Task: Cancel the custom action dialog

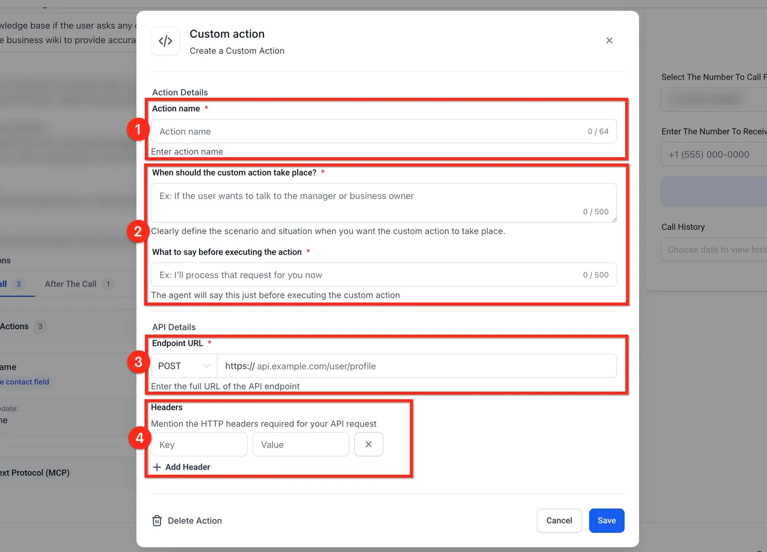Action: 559,520
